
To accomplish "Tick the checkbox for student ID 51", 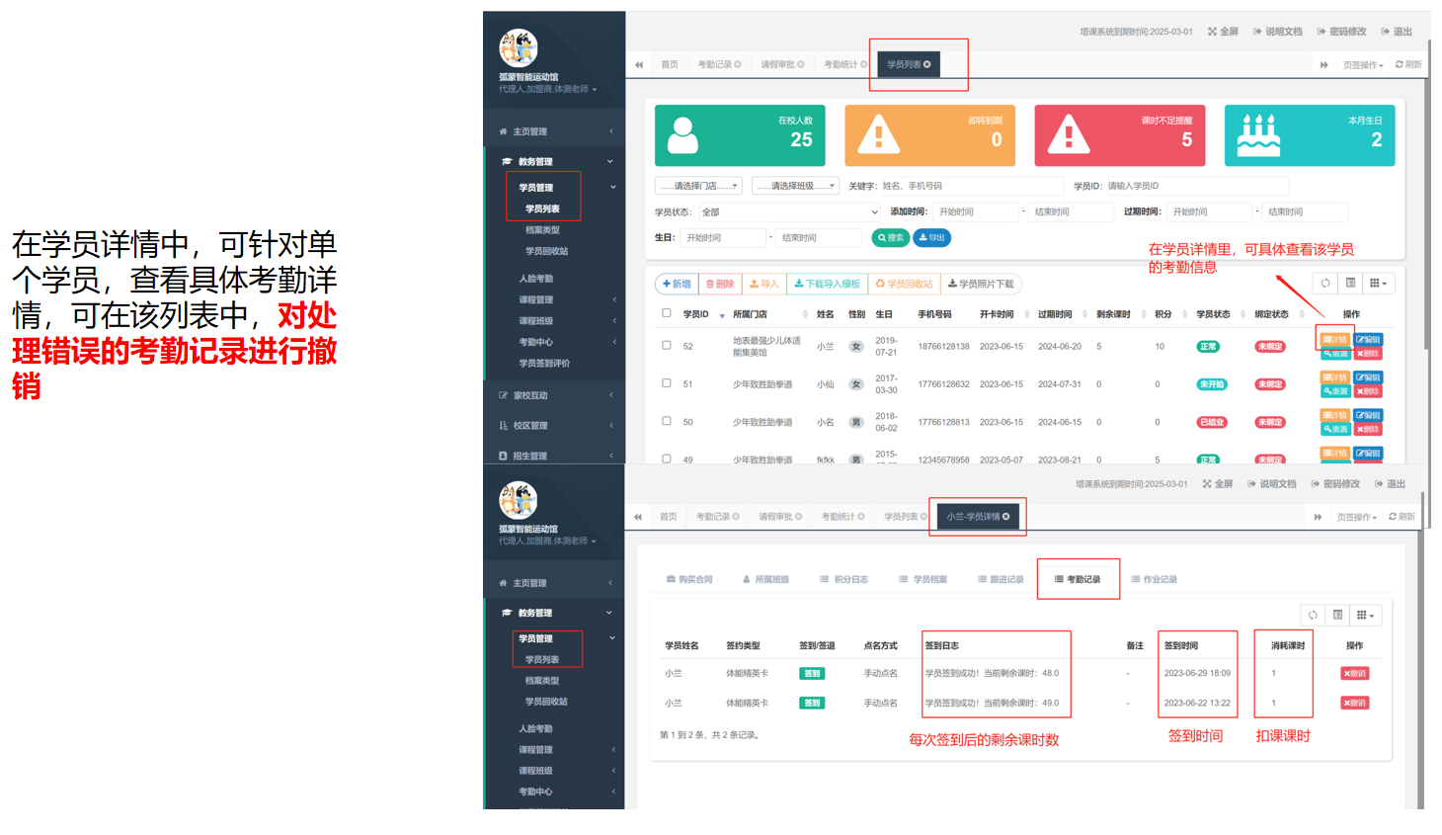I will click(x=667, y=383).
